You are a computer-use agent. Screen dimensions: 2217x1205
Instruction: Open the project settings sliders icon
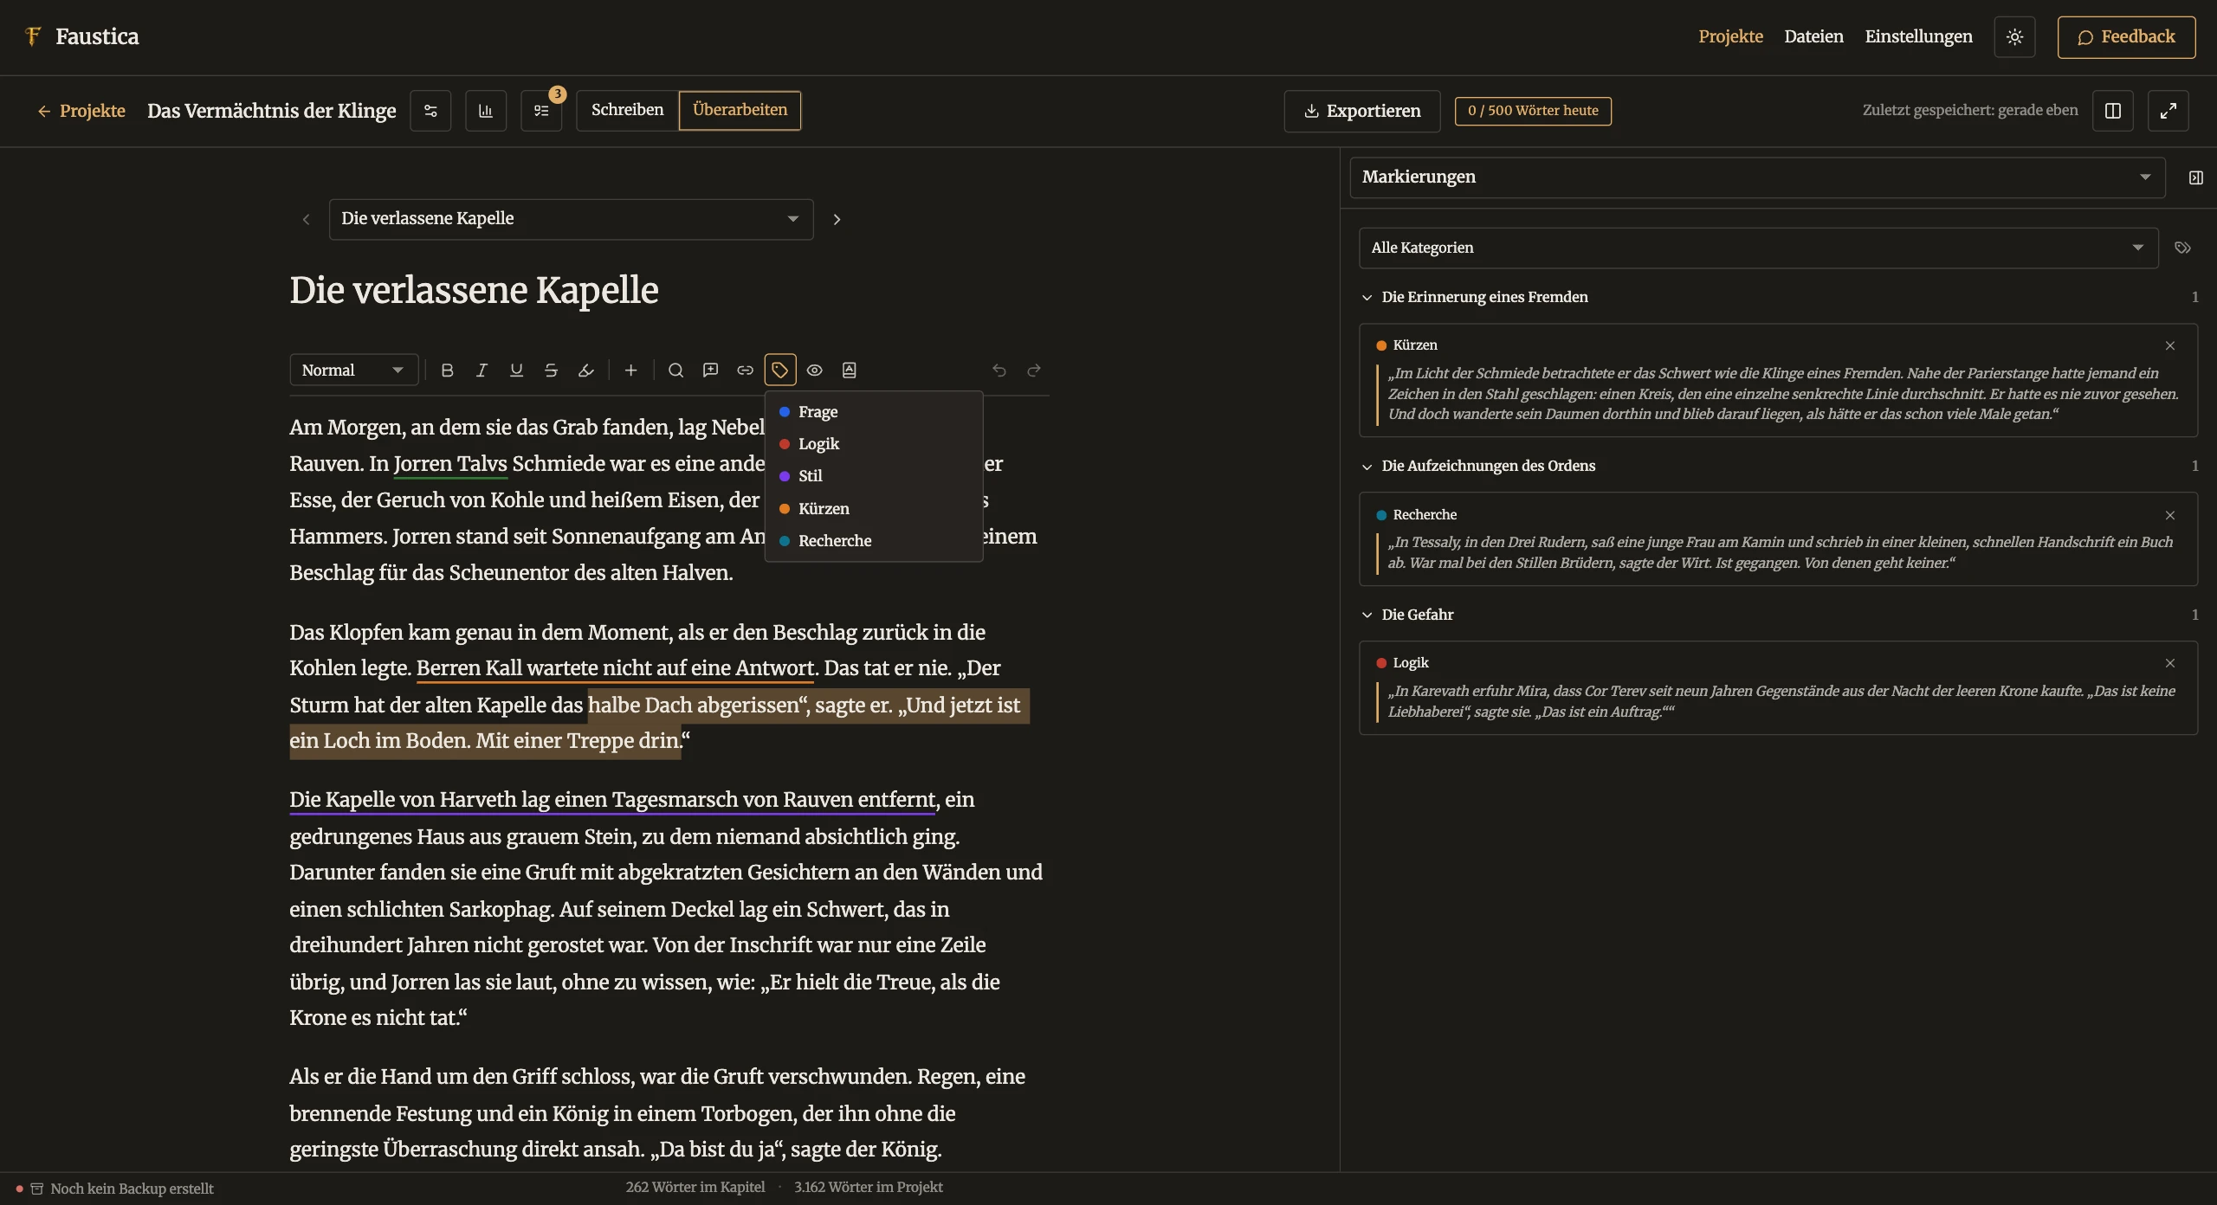[x=430, y=111]
